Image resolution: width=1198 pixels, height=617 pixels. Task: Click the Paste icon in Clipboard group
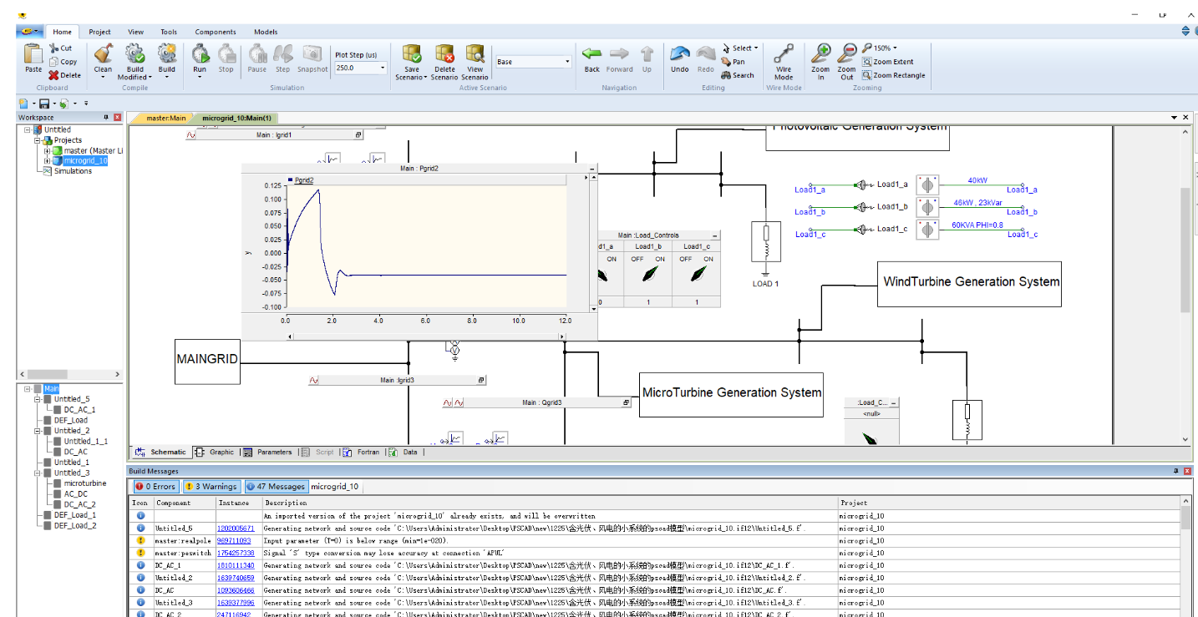(x=33, y=54)
